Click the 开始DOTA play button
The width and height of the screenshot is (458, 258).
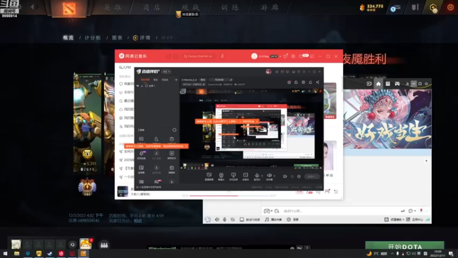[405, 246]
